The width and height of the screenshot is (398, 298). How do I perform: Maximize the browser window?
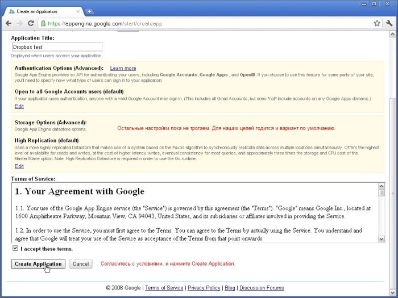click(374, 4)
